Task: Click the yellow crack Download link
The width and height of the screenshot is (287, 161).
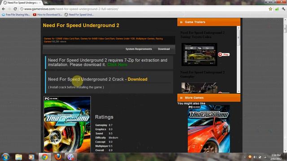Action: pyautogui.click(x=138, y=79)
